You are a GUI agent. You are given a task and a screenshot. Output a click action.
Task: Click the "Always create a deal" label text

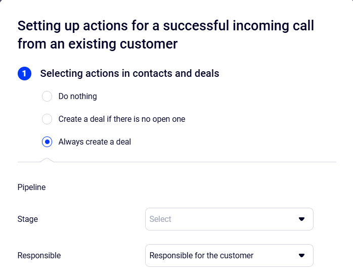click(95, 142)
